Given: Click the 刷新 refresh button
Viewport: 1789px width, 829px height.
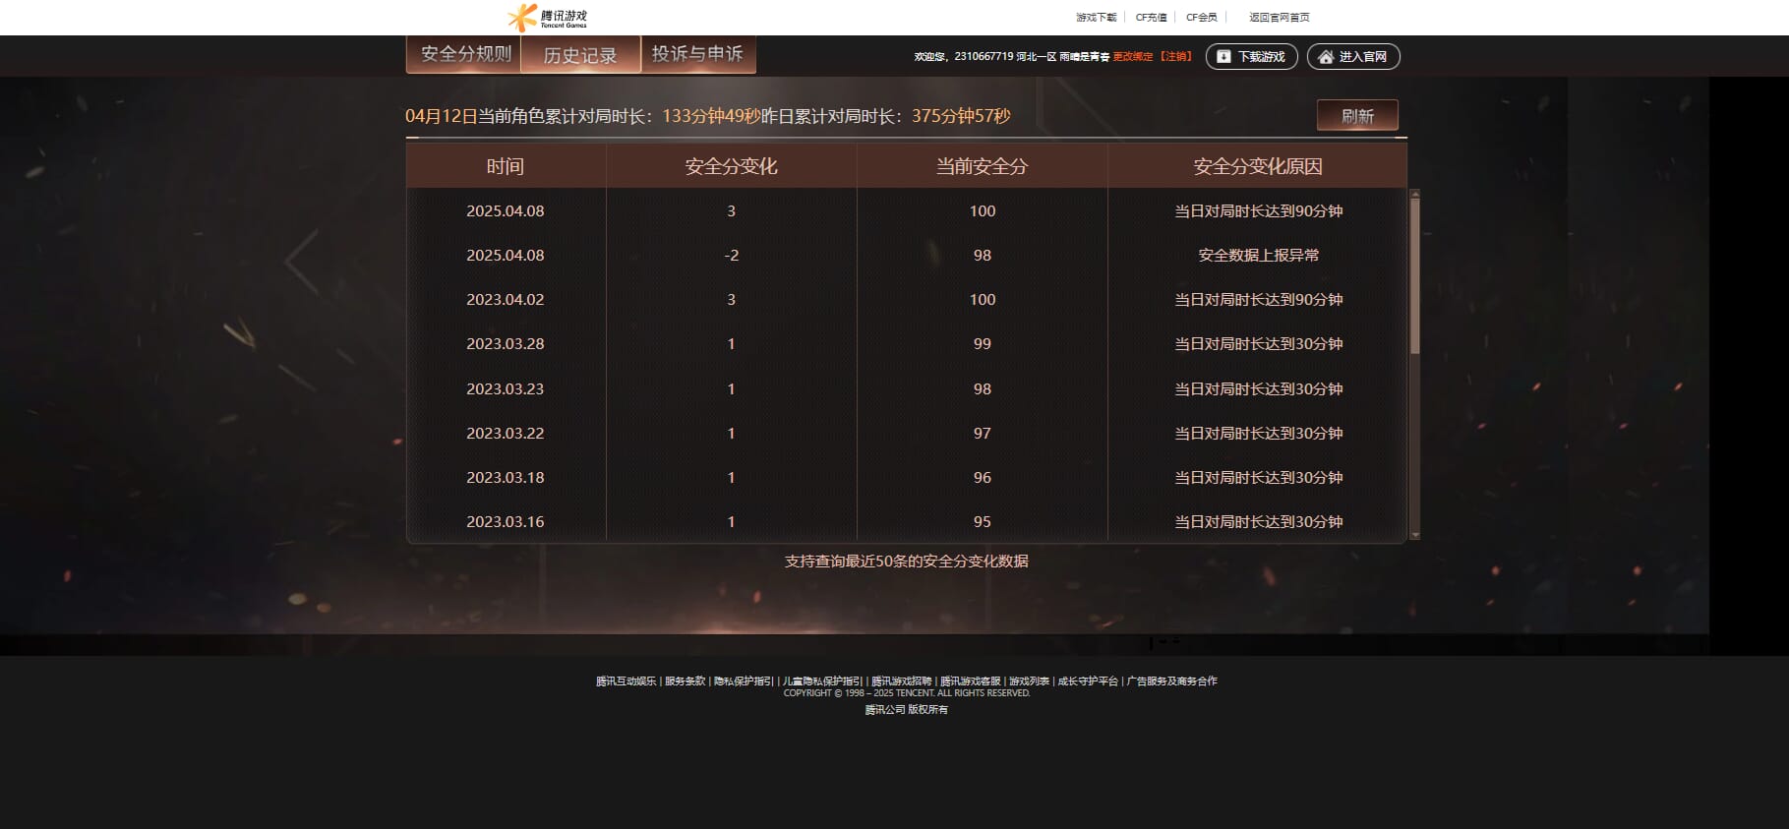Looking at the screenshot, I should tap(1357, 116).
